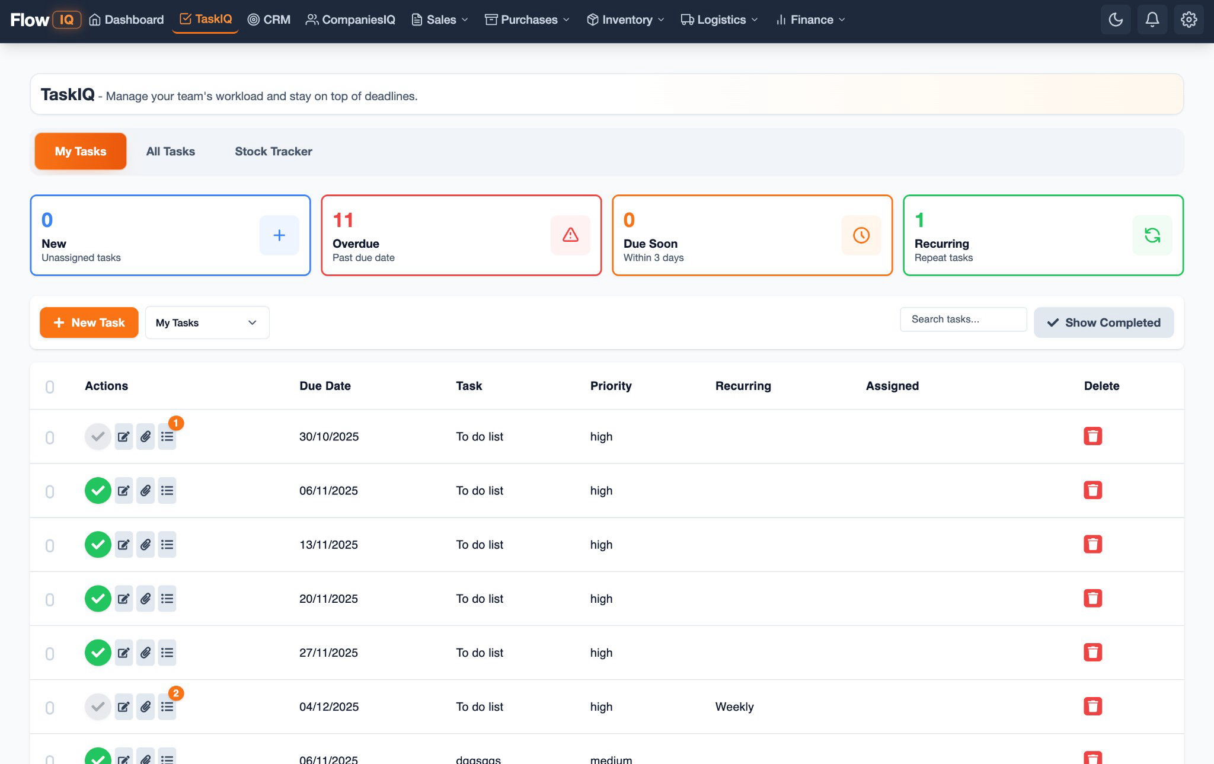Toggle completion on the Weekly recurring task
1214x764 pixels.
pos(98,707)
